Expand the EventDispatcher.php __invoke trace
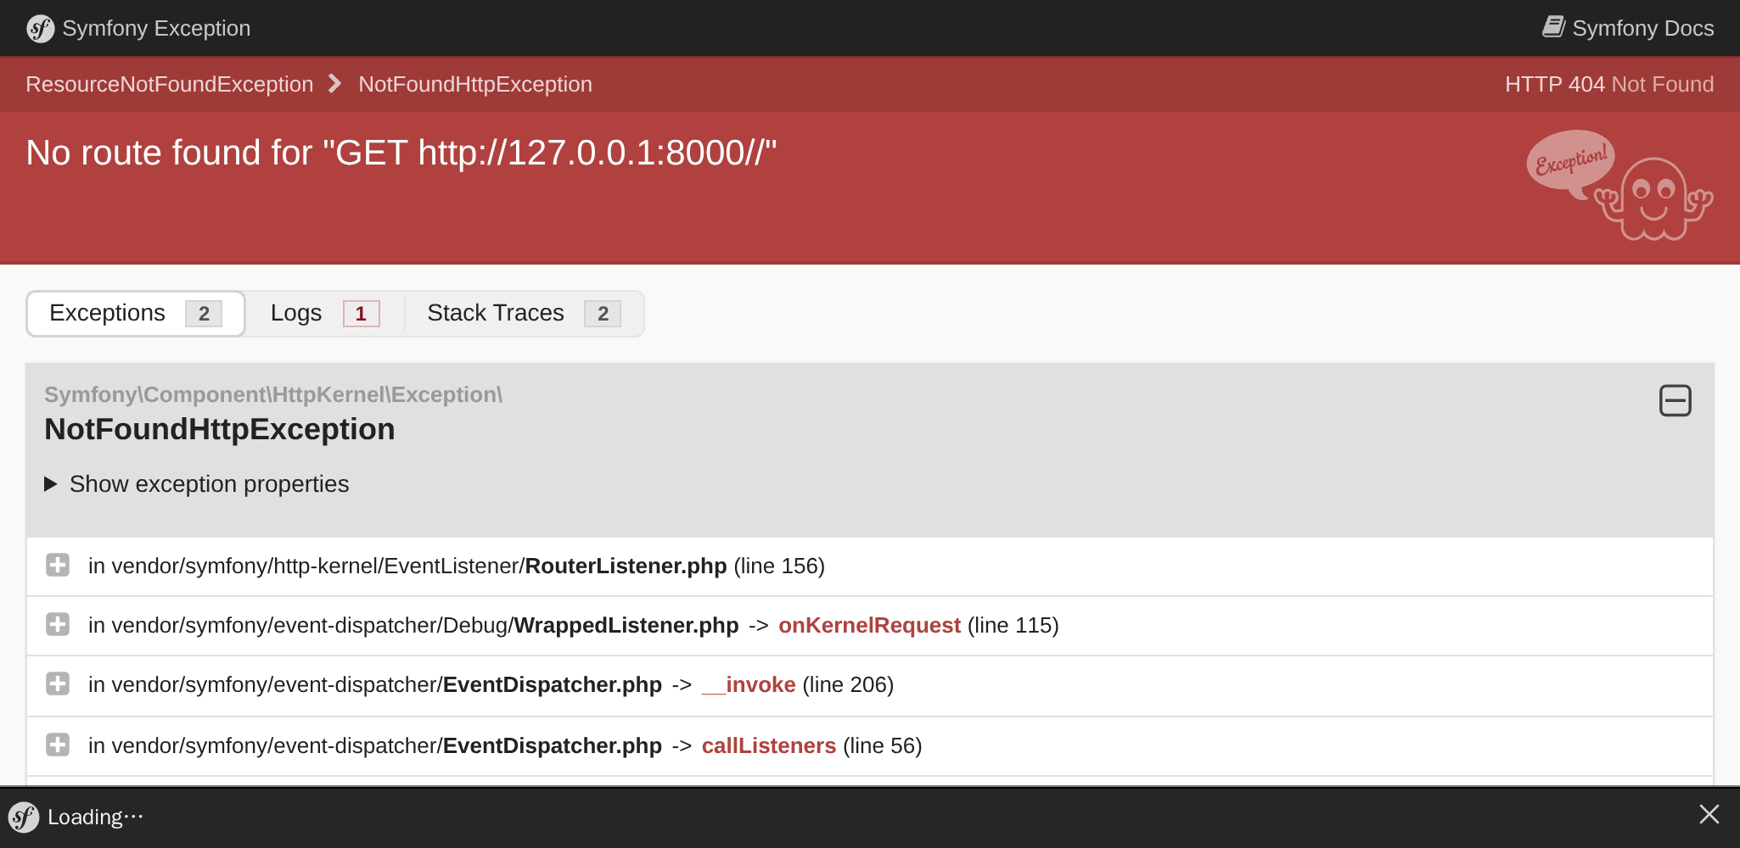 (x=58, y=683)
